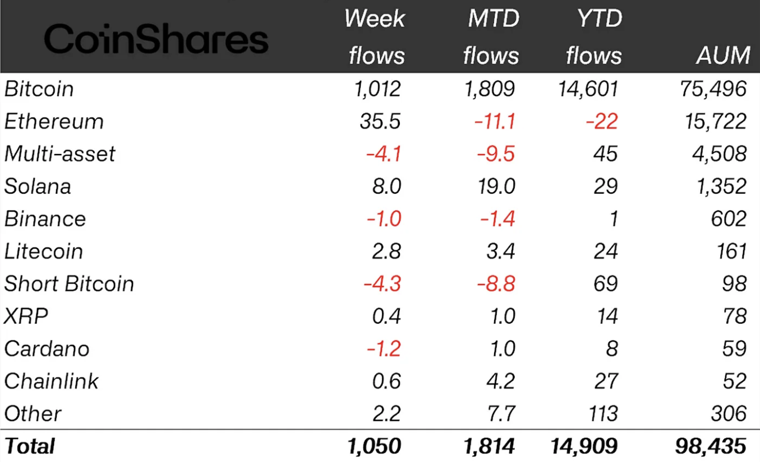Click Ethereum's red YTD flows value -22
Viewport: 760px width, 462px height.
(602, 122)
